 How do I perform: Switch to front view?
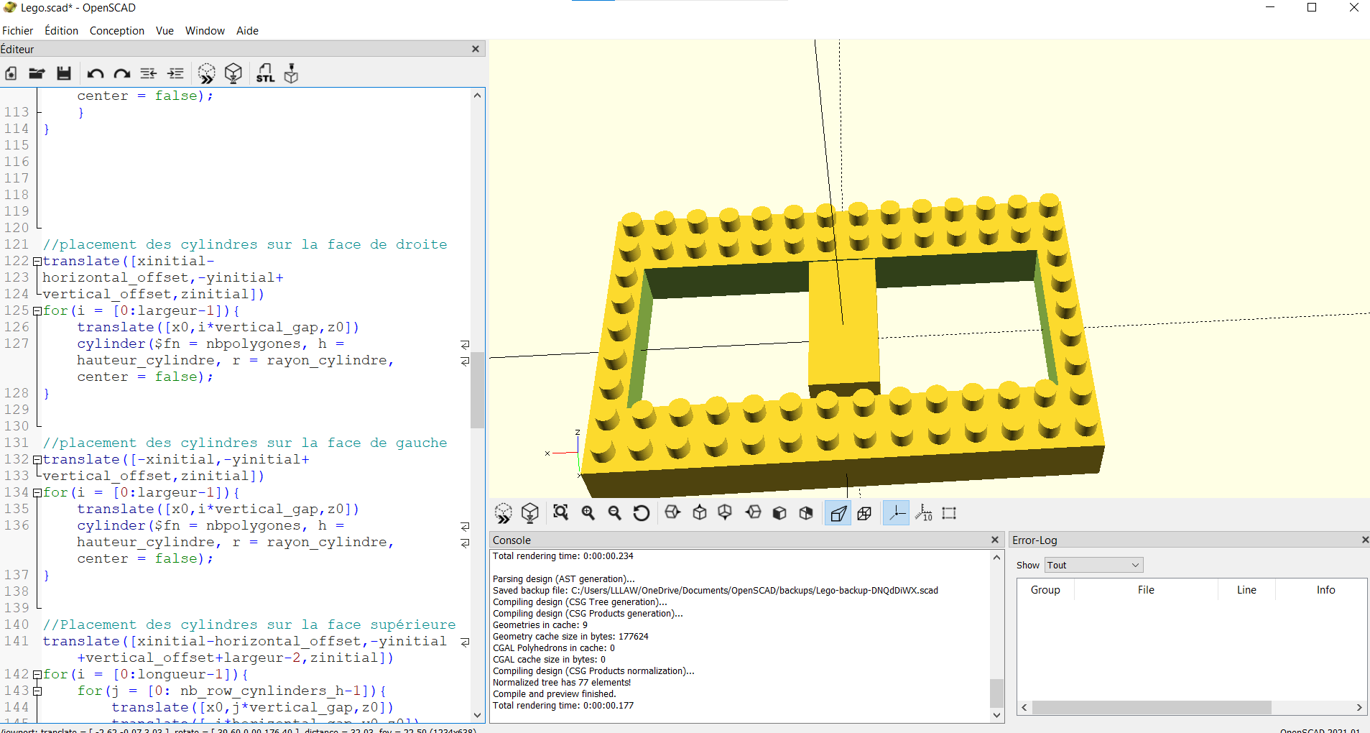click(x=779, y=513)
